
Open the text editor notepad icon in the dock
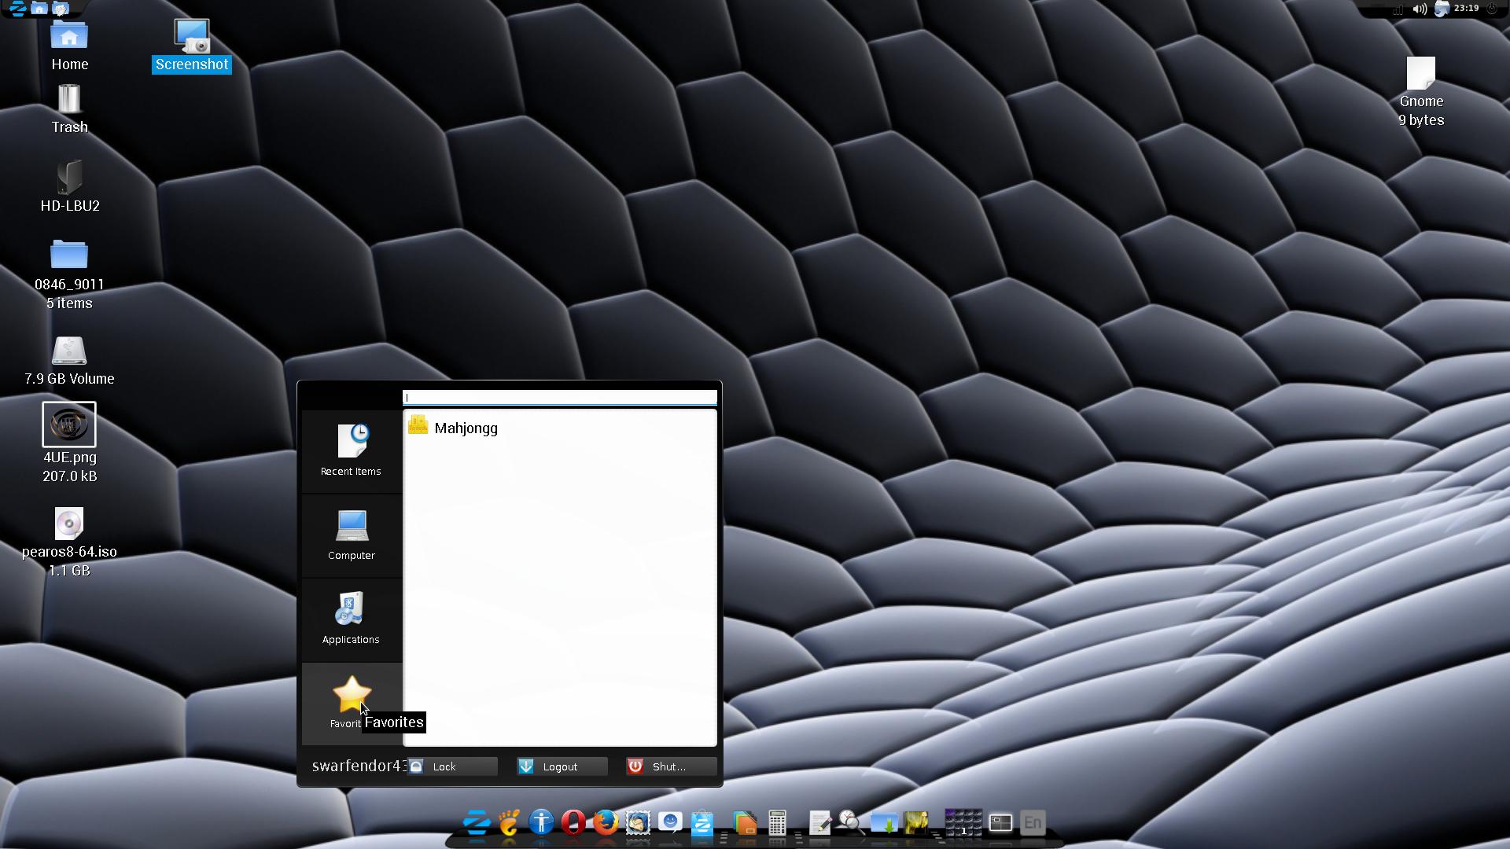tap(819, 823)
